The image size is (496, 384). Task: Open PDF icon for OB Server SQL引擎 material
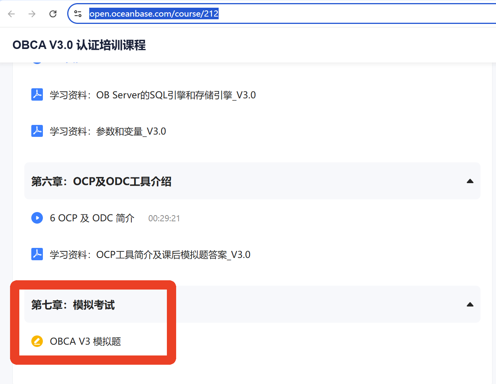tap(37, 94)
